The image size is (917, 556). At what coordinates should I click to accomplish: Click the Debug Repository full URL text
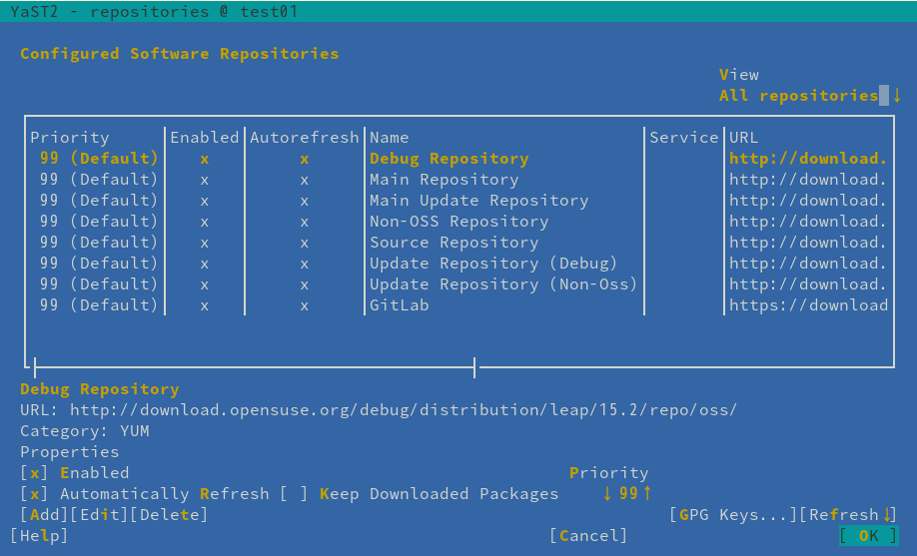[403, 410]
